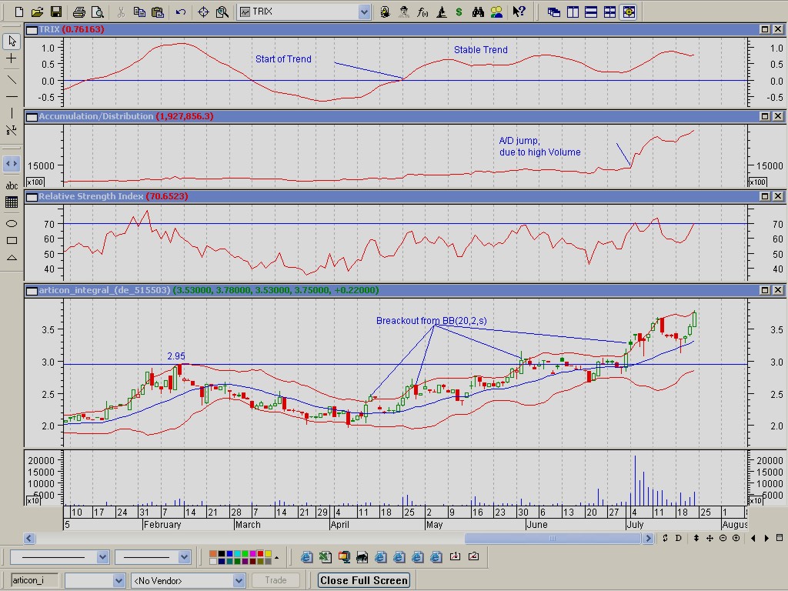Toggle the x100 scale button on Accumulation/Distribution
This screenshot has height=591, width=788.
pos(35,182)
